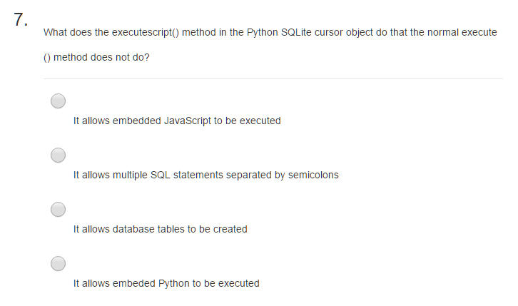Click the horizontal divider below the question
518x306 pixels.
273,78
